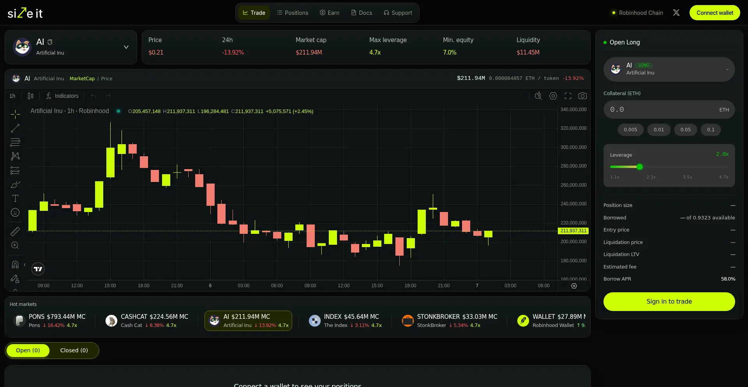Screen dimensions: 748x387
Task: Open the Indicators menu
Action: point(62,96)
